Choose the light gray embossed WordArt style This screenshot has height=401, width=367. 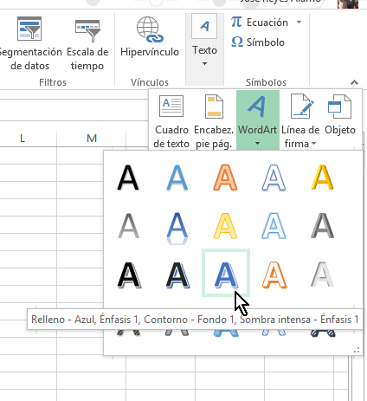(x=322, y=275)
